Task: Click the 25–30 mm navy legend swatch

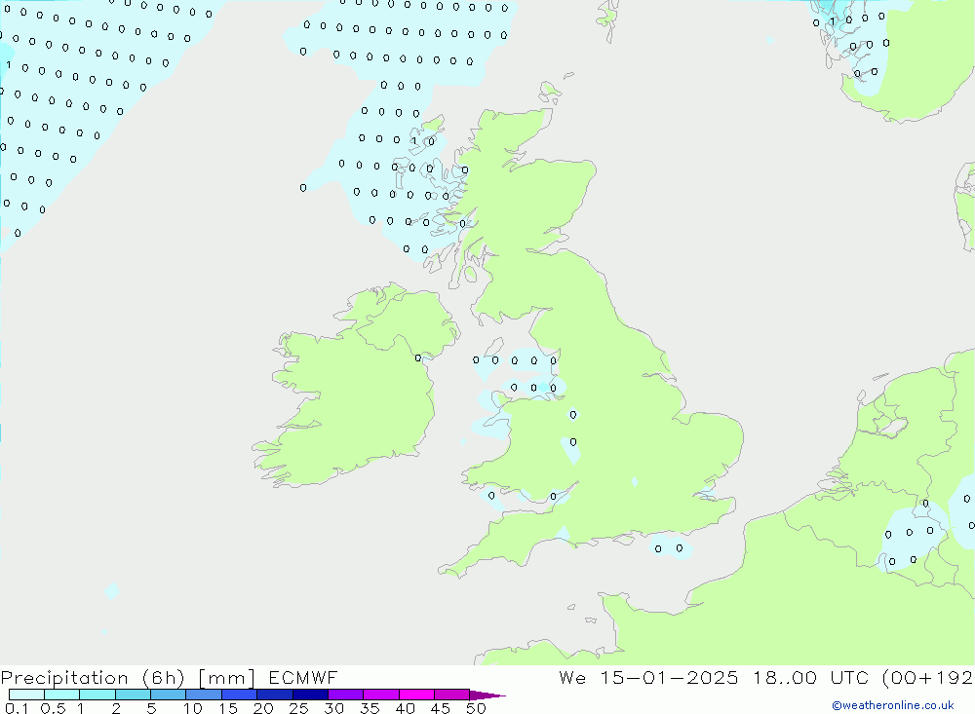Action: point(310,695)
